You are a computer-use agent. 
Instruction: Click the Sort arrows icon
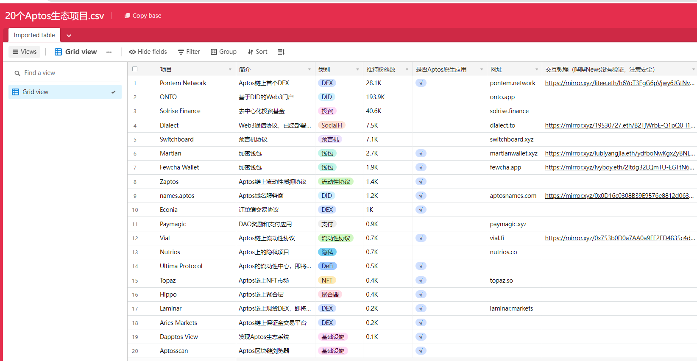point(251,52)
